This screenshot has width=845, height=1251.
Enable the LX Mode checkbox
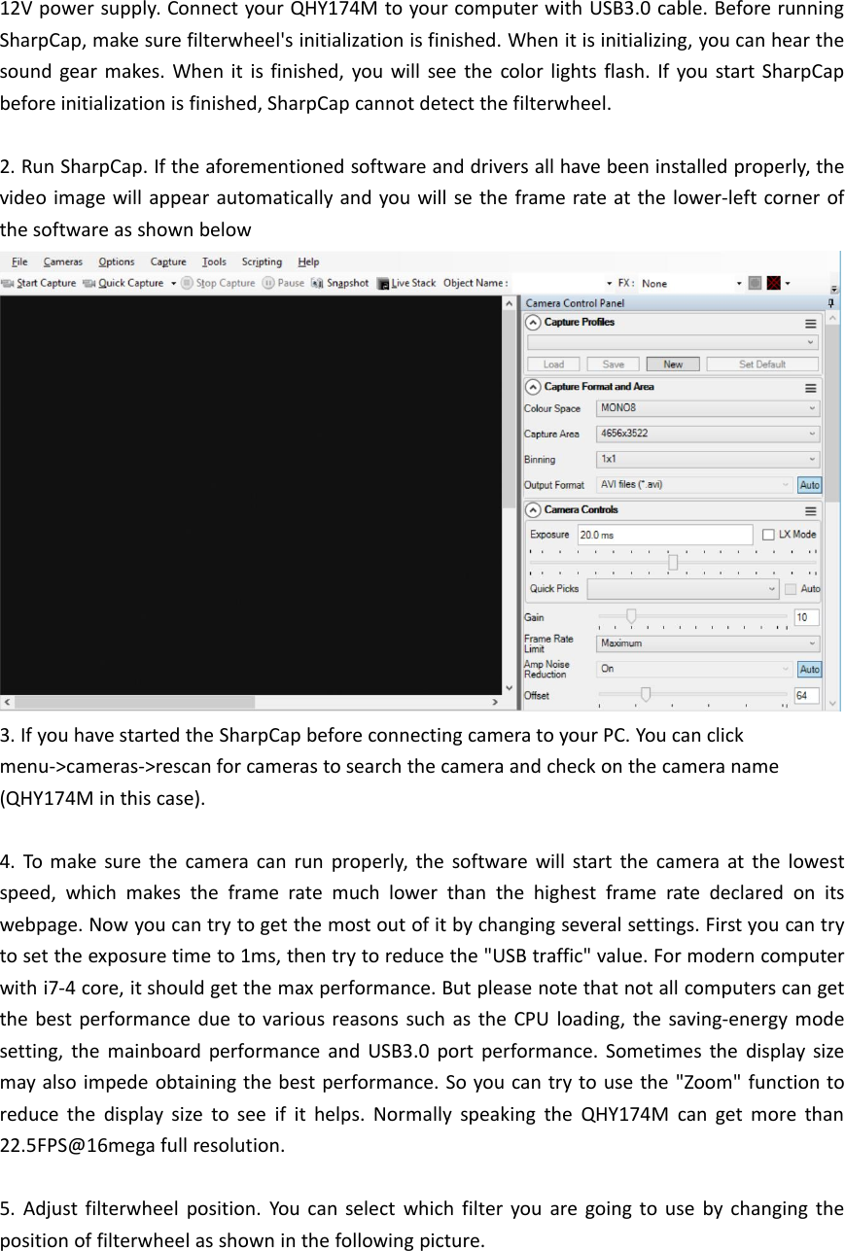coord(768,535)
